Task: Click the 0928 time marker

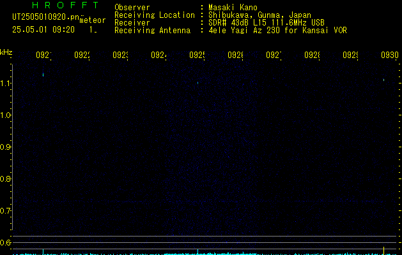Action: click(312, 55)
